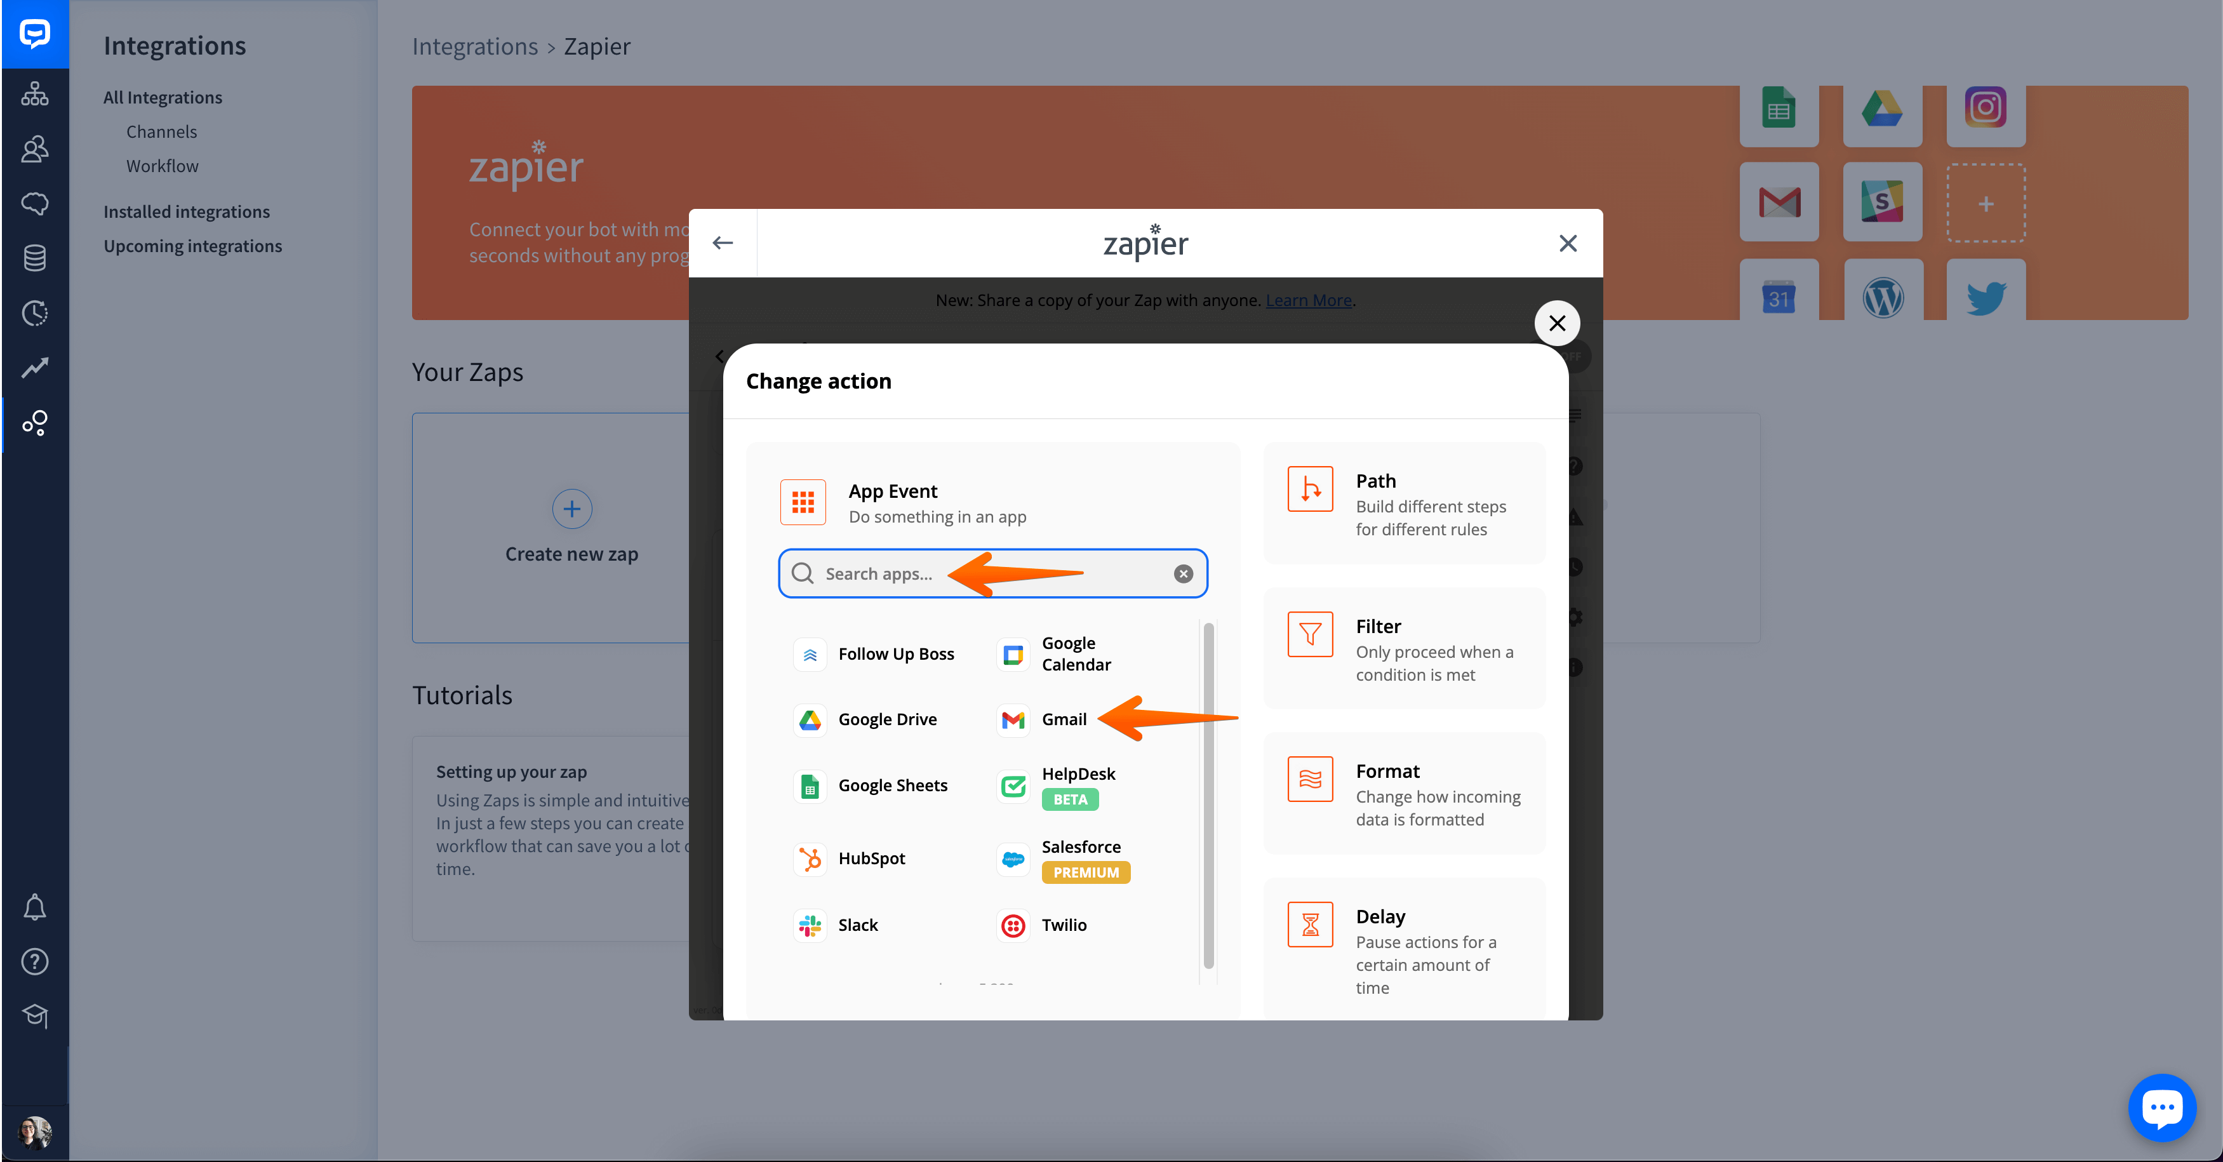The image size is (2223, 1162).
Task: Click the Gmail banner icon
Action: click(1779, 203)
